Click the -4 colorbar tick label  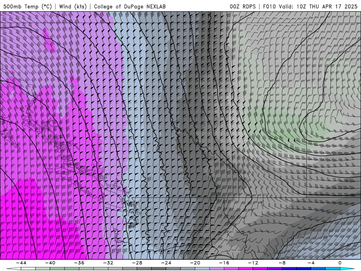point(311,263)
